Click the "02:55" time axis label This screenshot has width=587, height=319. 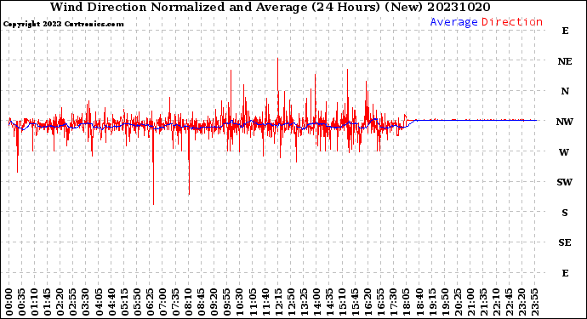[73, 302]
